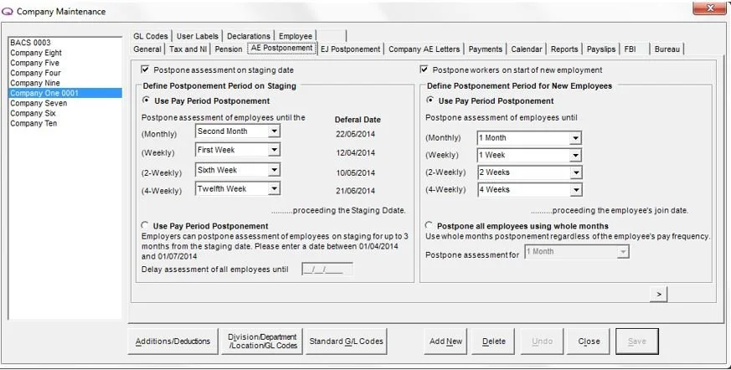The image size is (731, 370).
Task: Switch to the Tax and NI tab
Action: click(x=188, y=49)
